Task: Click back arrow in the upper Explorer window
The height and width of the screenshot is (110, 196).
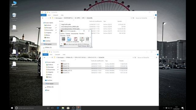Action: click(43, 18)
